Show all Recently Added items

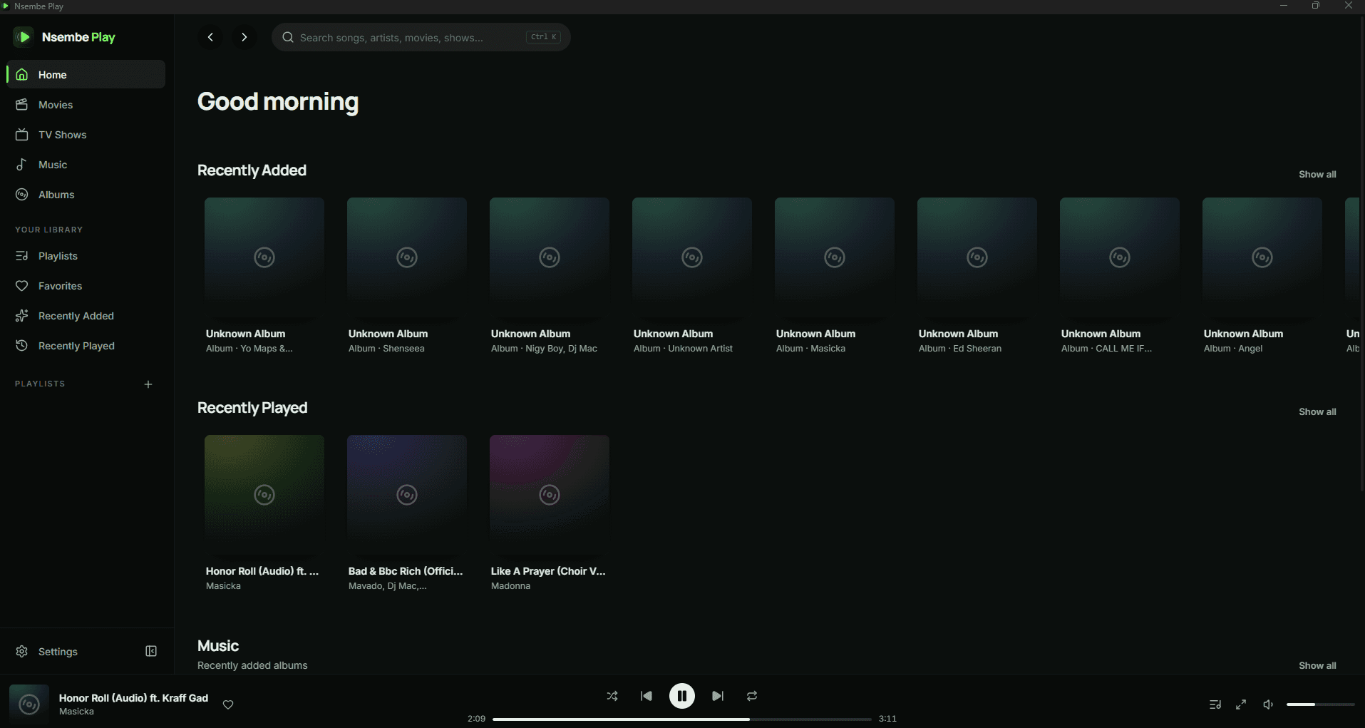click(1317, 175)
